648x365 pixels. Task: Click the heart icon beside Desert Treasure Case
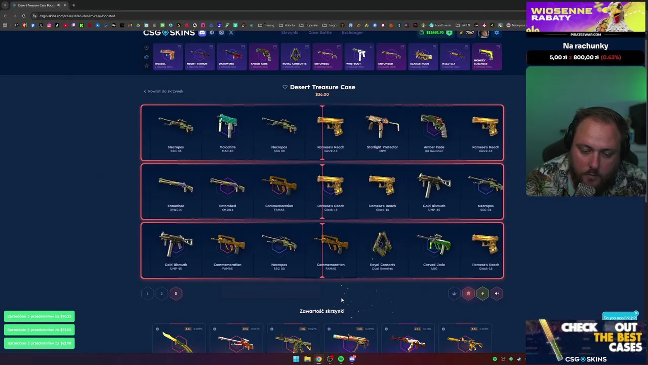coord(285,87)
